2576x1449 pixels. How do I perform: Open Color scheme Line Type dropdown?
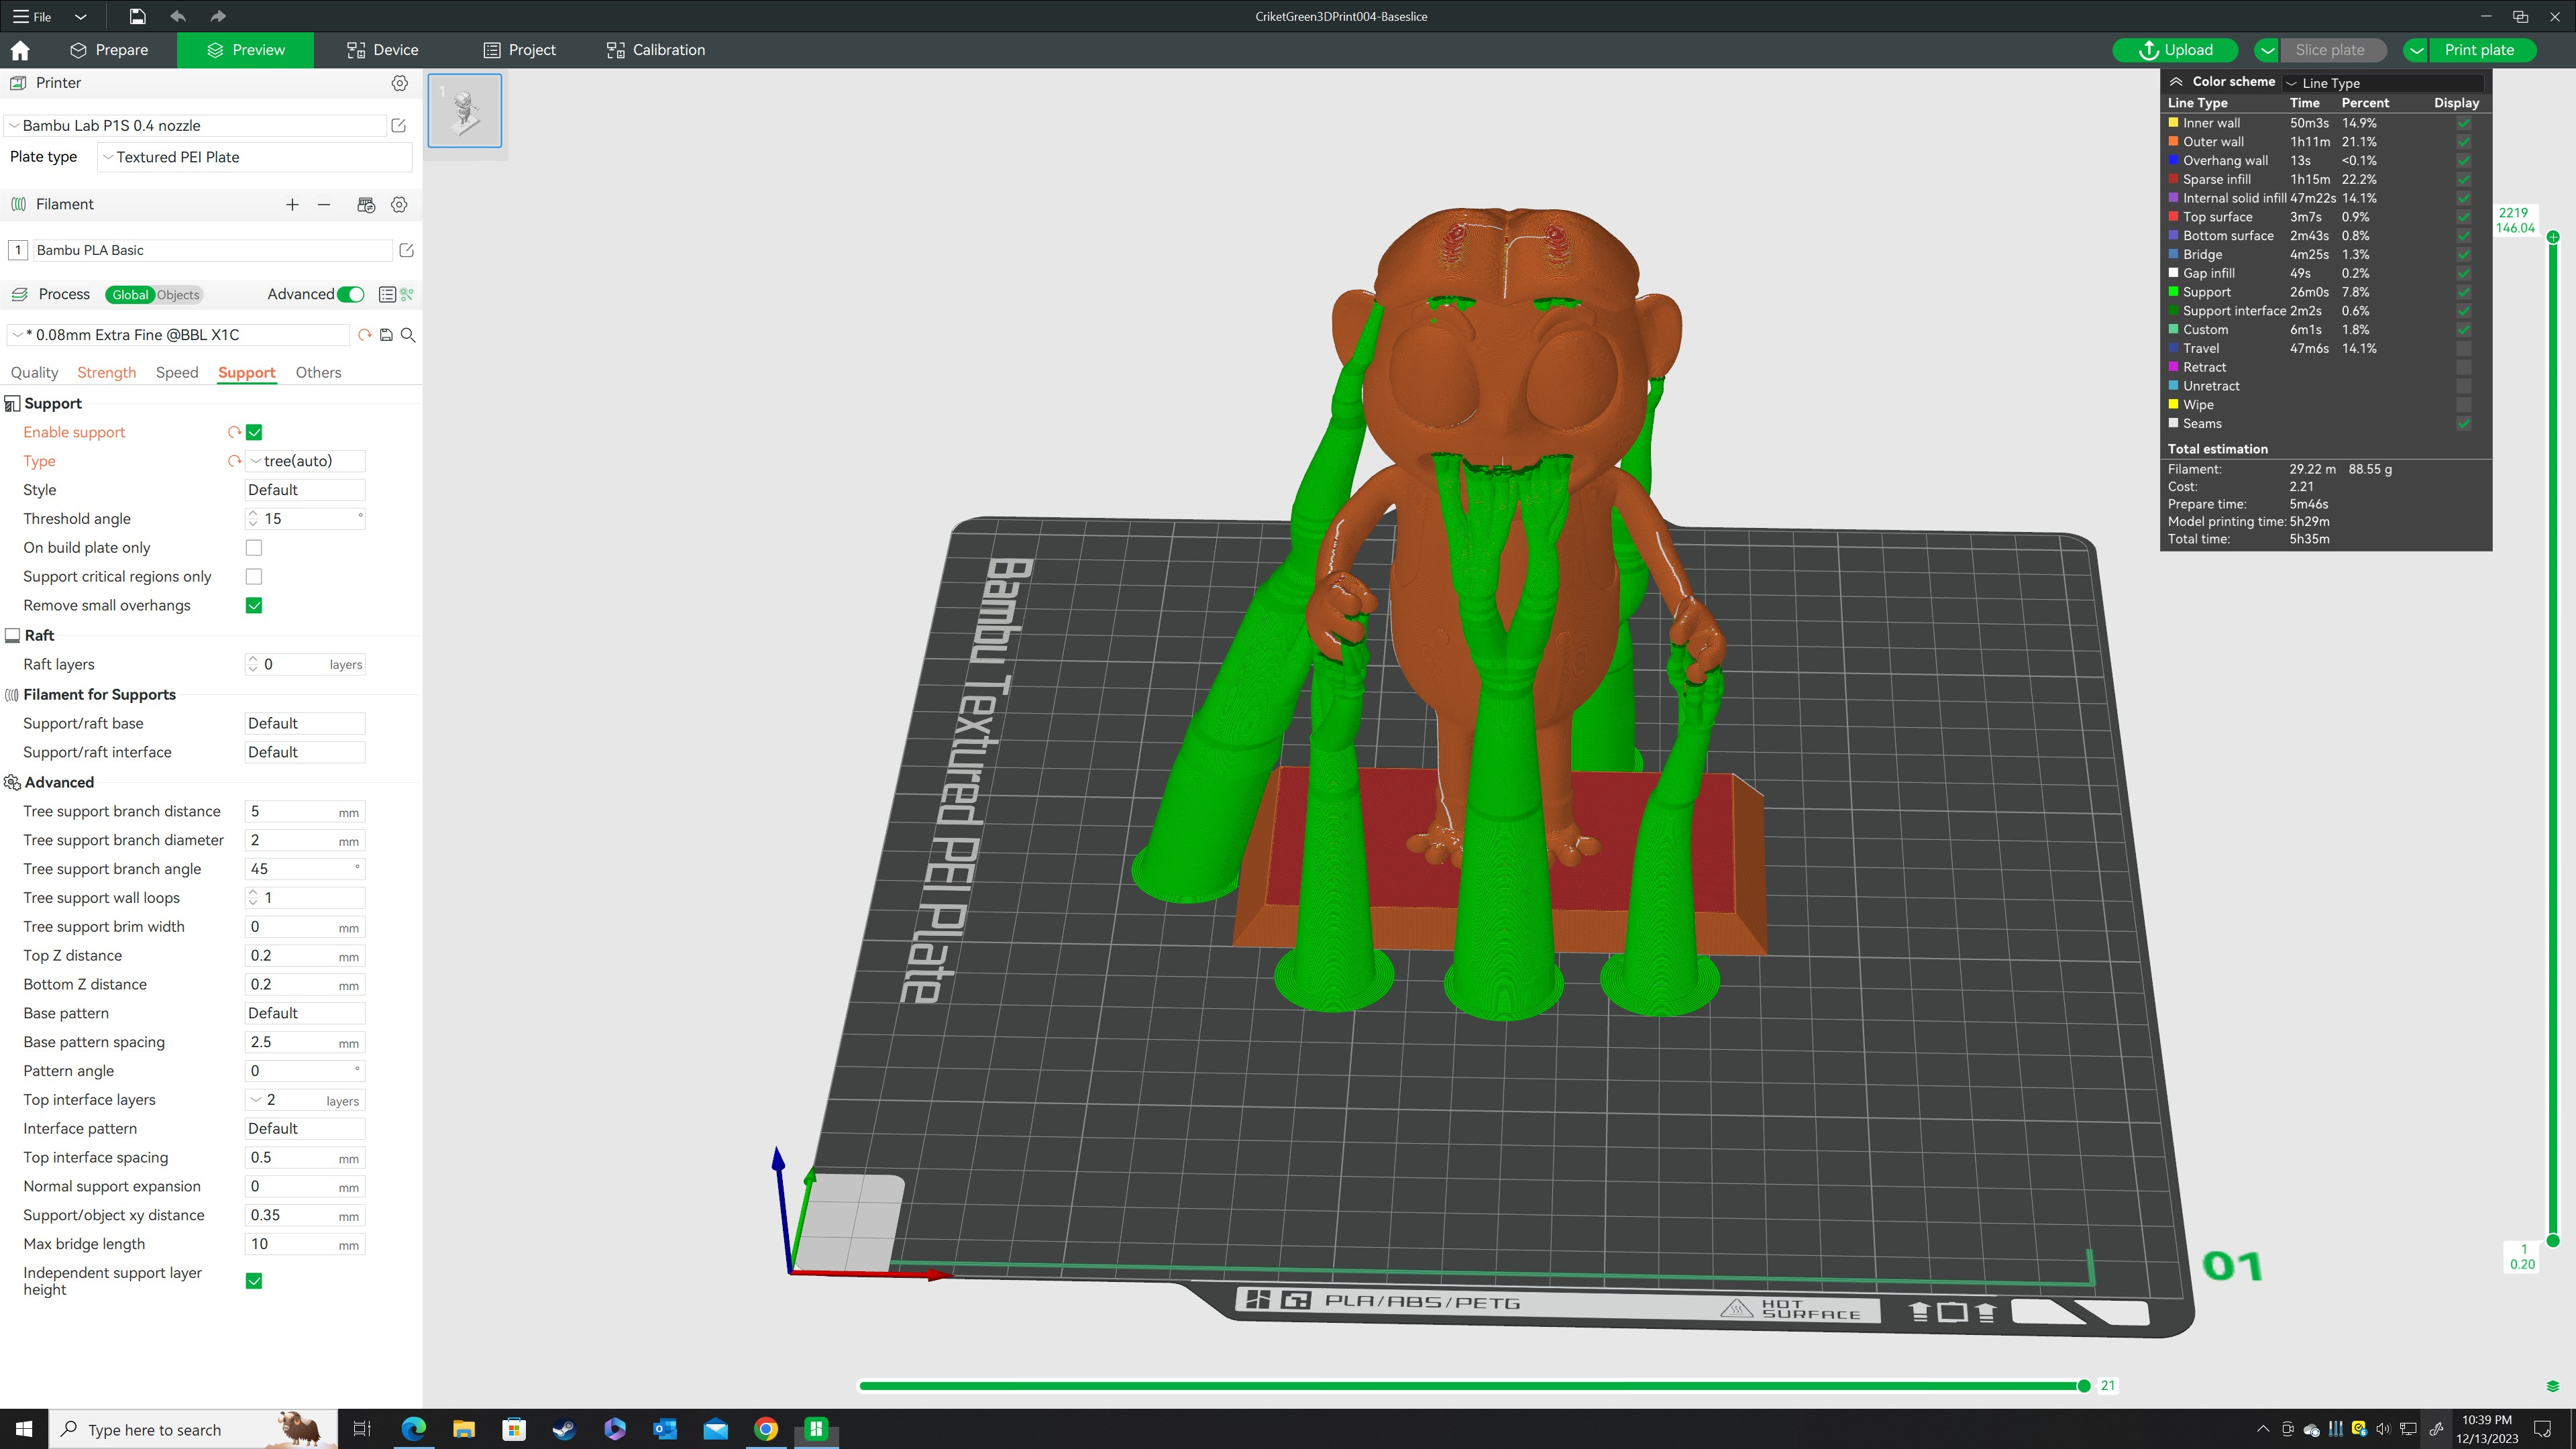click(2384, 83)
